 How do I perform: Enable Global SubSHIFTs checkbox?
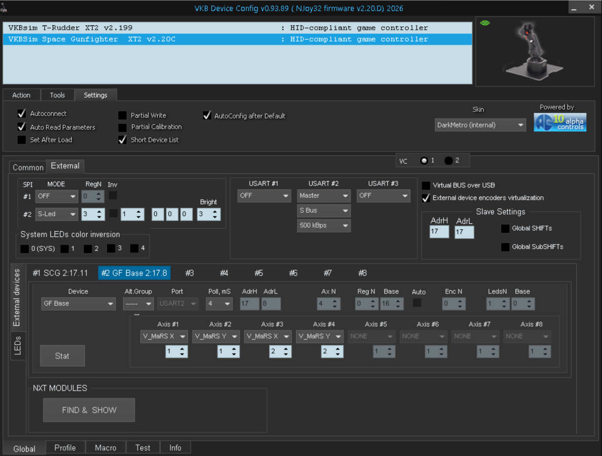tap(505, 247)
